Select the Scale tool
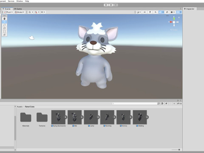 click(x=4, y=28)
